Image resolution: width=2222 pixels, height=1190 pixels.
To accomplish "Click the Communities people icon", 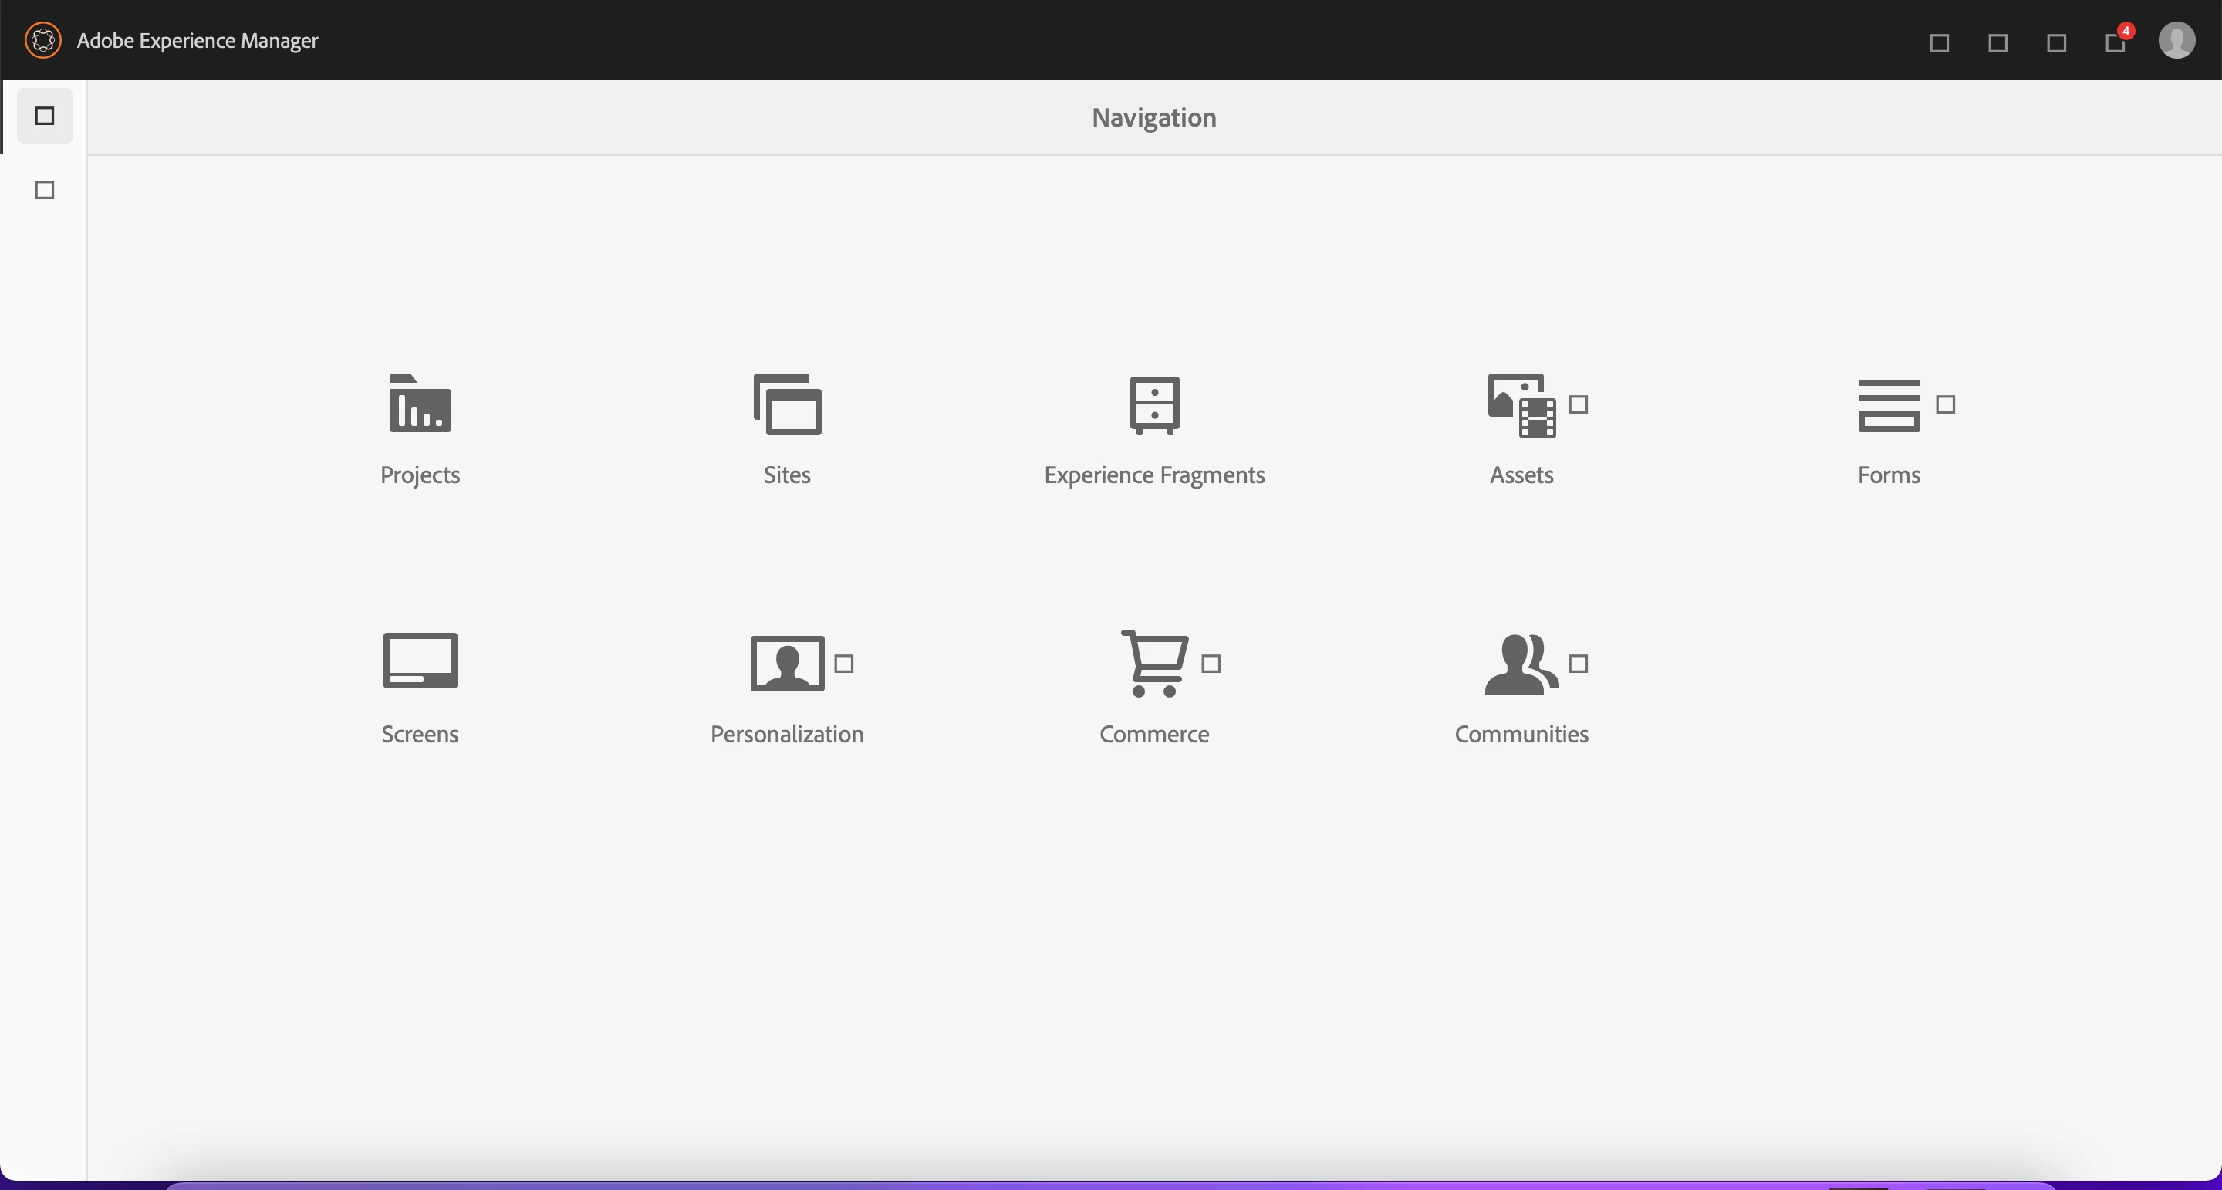I will (x=1521, y=664).
